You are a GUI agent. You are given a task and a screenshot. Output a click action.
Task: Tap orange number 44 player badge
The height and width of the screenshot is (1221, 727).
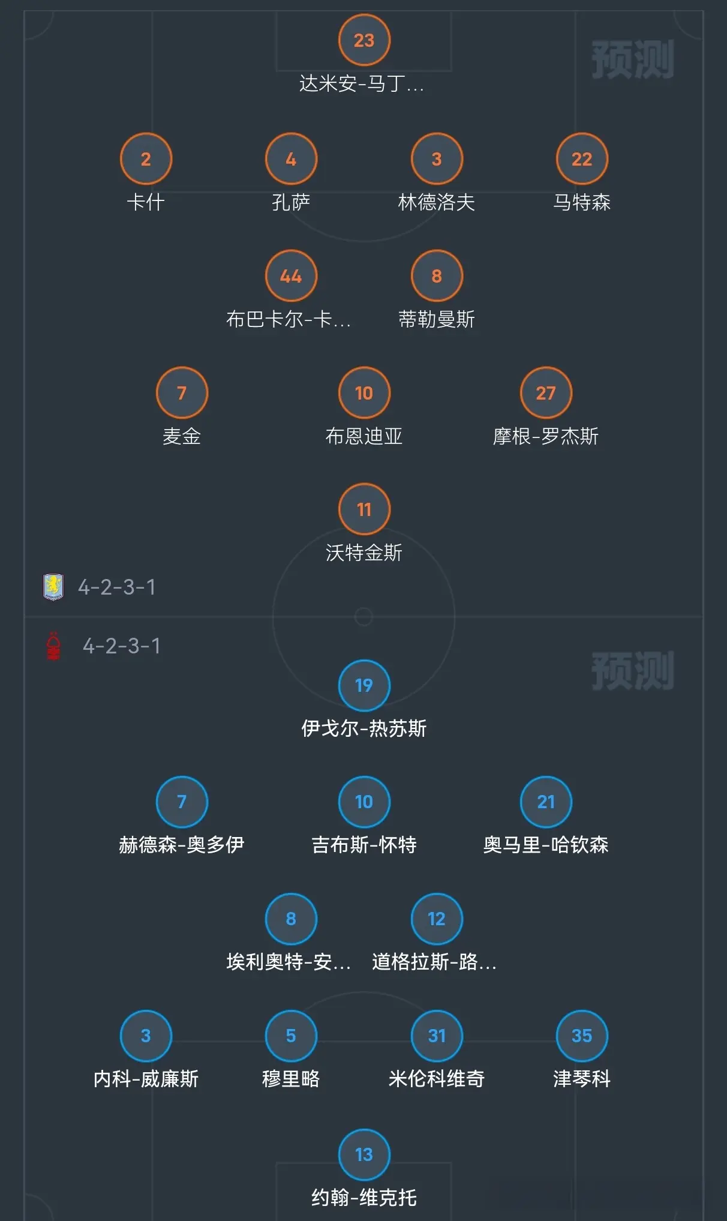click(x=291, y=276)
